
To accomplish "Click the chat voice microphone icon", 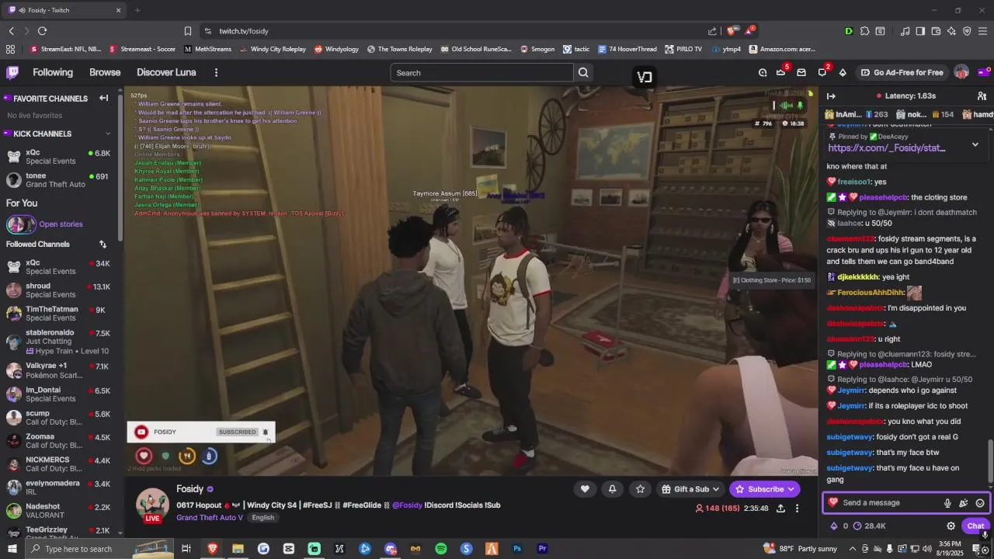I will [947, 503].
